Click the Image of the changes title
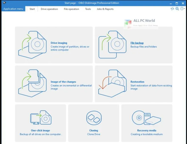Viewport: 187px width, 144px height. tap(63, 82)
